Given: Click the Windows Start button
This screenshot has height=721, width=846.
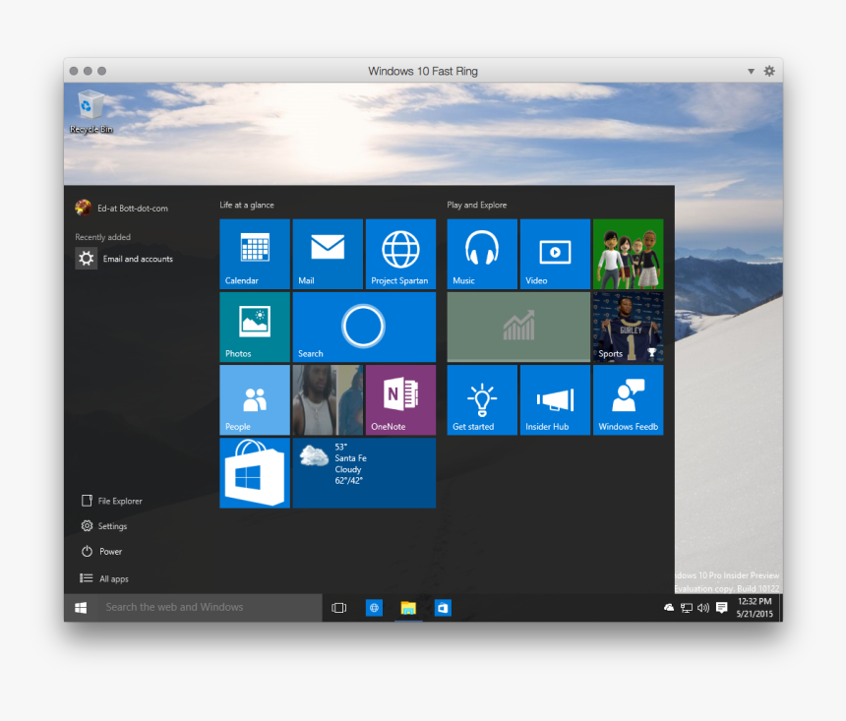Looking at the screenshot, I should click(x=81, y=608).
